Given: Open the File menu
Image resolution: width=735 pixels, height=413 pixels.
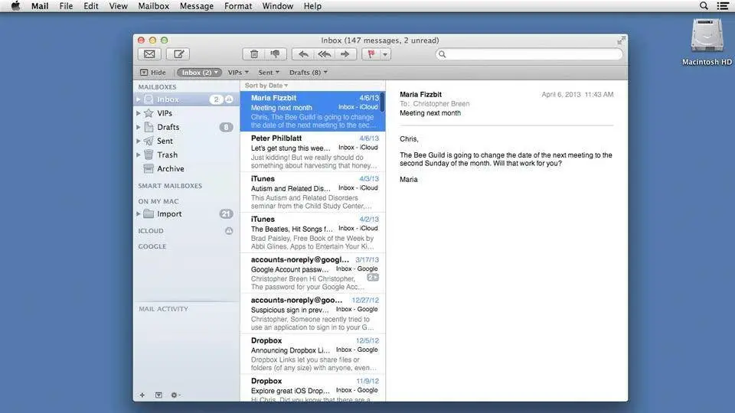Looking at the screenshot, I should pyautogui.click(x=66, y=6).
